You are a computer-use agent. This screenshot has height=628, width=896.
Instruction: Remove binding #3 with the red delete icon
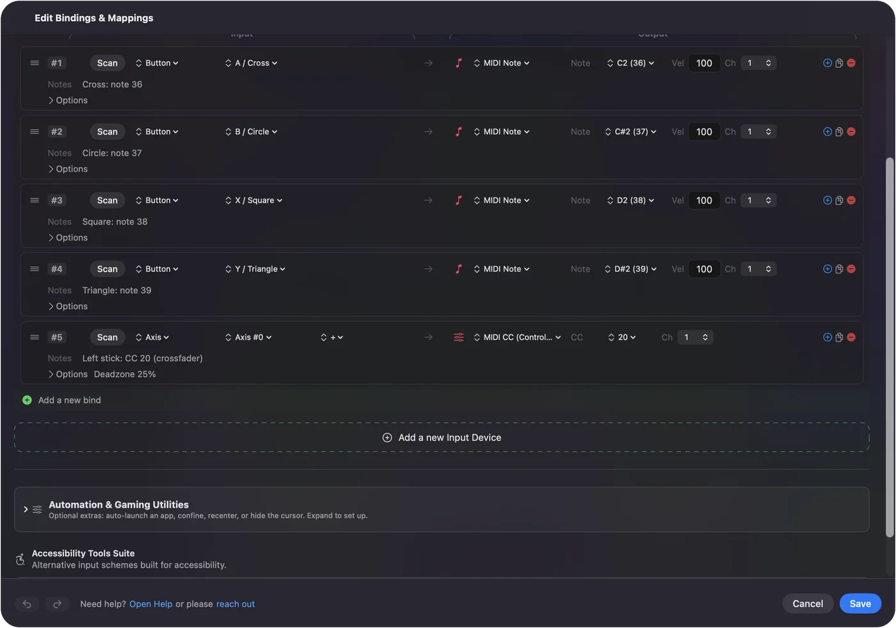point(851,200)
